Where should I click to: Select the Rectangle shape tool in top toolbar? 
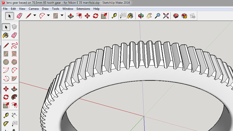point(56,16)
